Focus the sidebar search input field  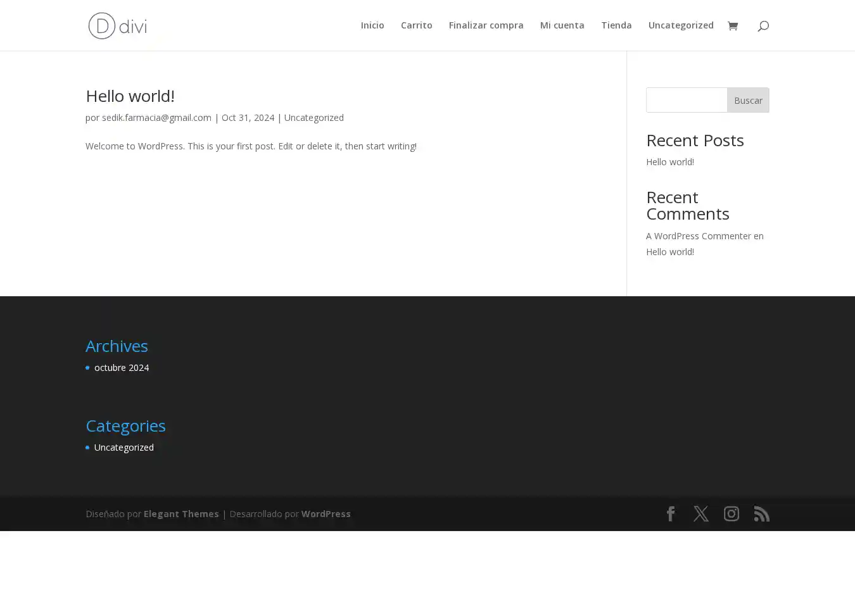687,100
